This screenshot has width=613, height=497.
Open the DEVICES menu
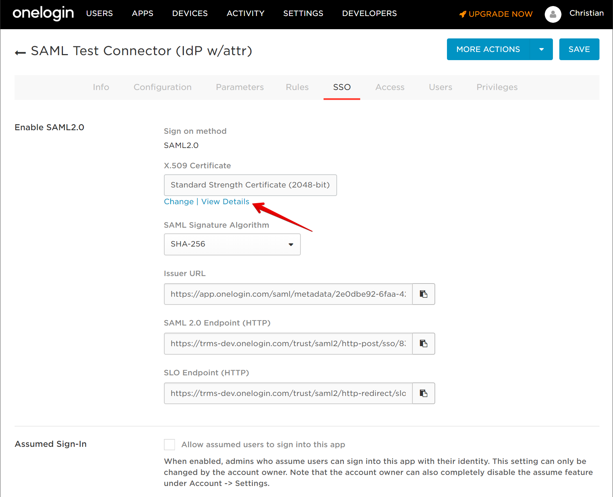[x=190, y=14]
